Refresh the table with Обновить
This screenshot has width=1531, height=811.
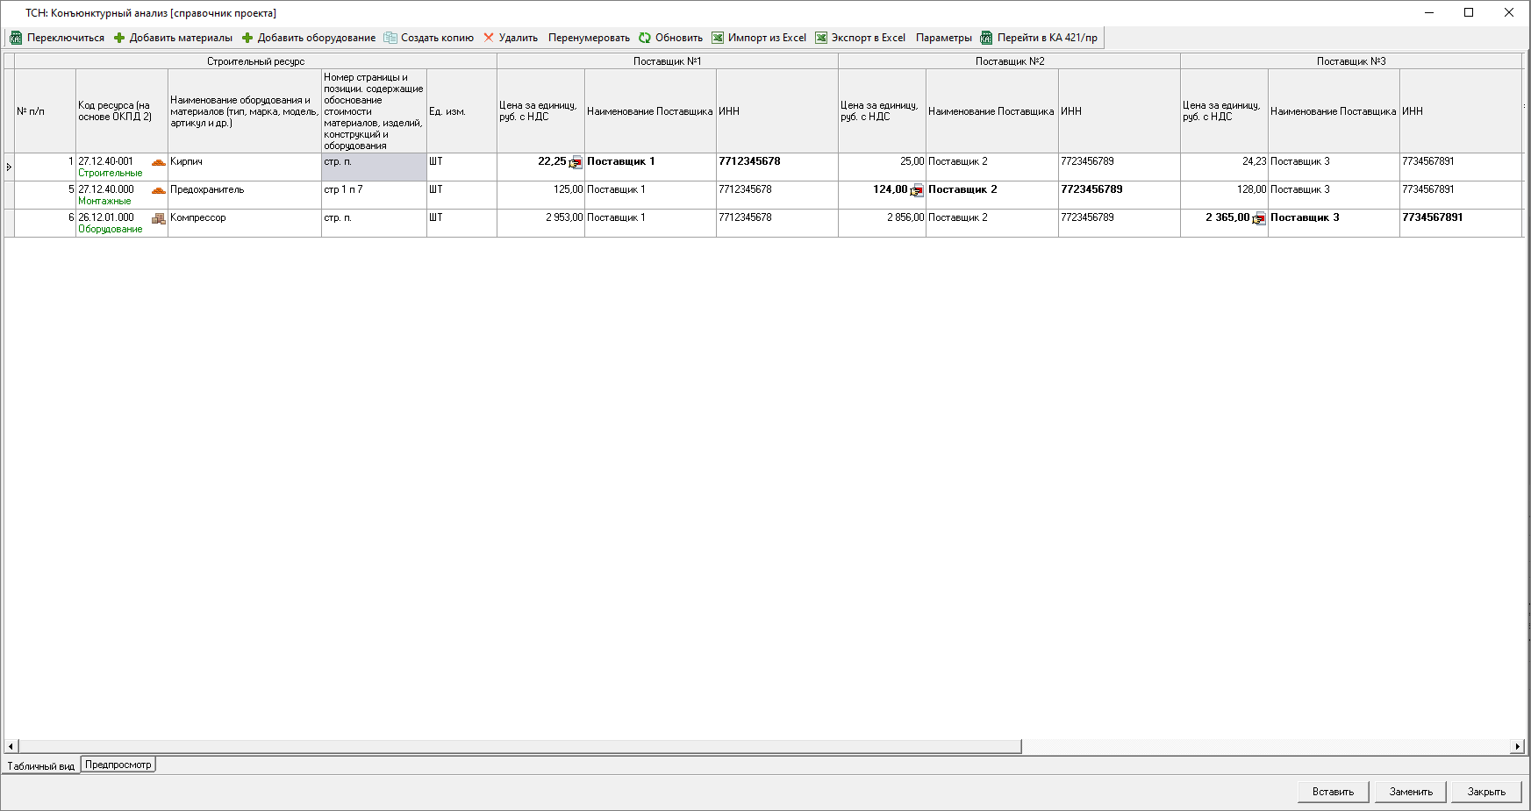670,38
